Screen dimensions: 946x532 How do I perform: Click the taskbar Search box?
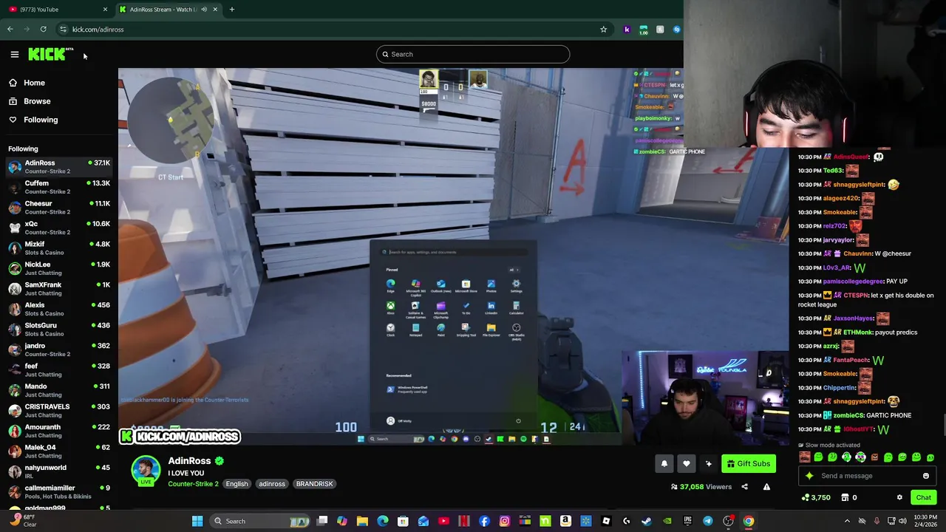click(260, 521)
